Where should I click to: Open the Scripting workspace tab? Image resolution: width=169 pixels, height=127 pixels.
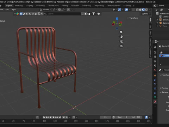tap(127, 6)
